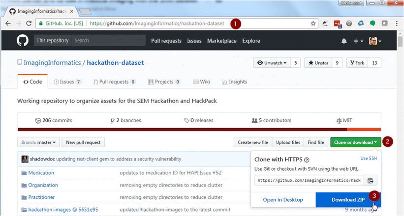Open the Issues tab with 7 issues
The height and width of the screenshot is (216, 404).
point(67,82)
